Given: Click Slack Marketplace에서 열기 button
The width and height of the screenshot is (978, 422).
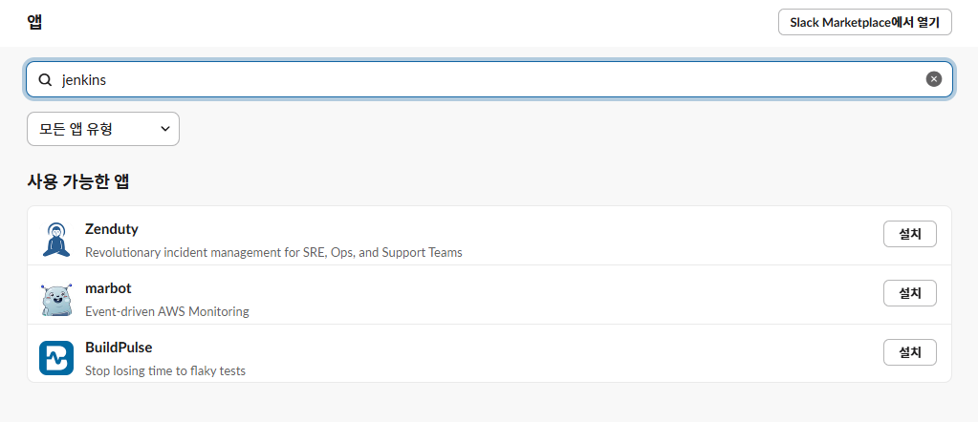Looking at the screenshot, I should point(864,23).
